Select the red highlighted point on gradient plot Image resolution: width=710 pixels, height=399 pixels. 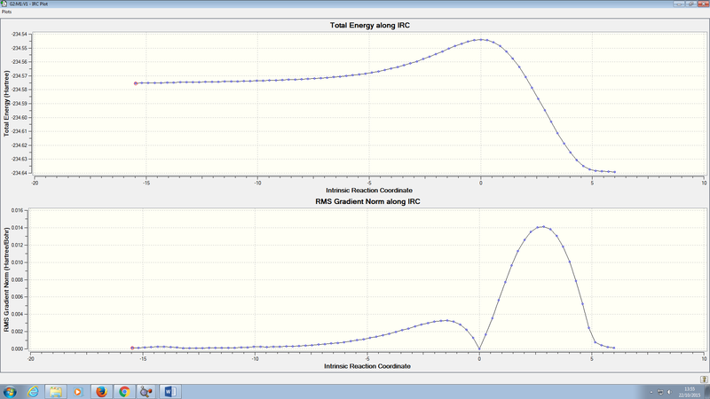coord(132,348)
